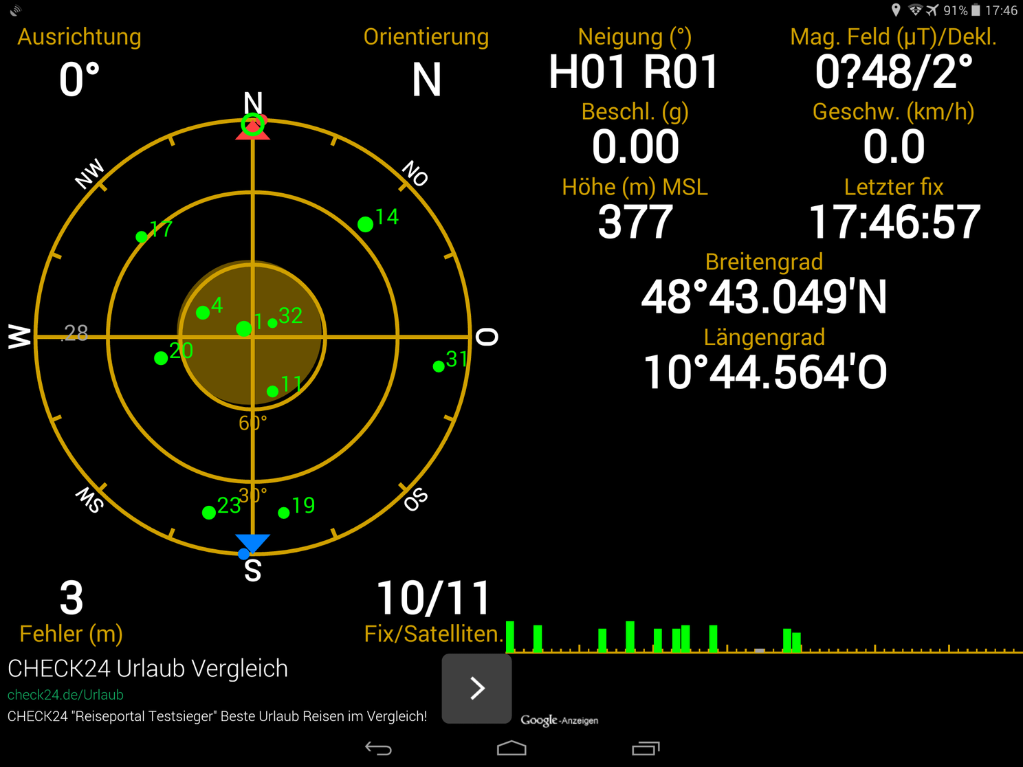
Task: Select satellite 14 on the sky plot
Action: pyautogui.click(x=366, y=224)
